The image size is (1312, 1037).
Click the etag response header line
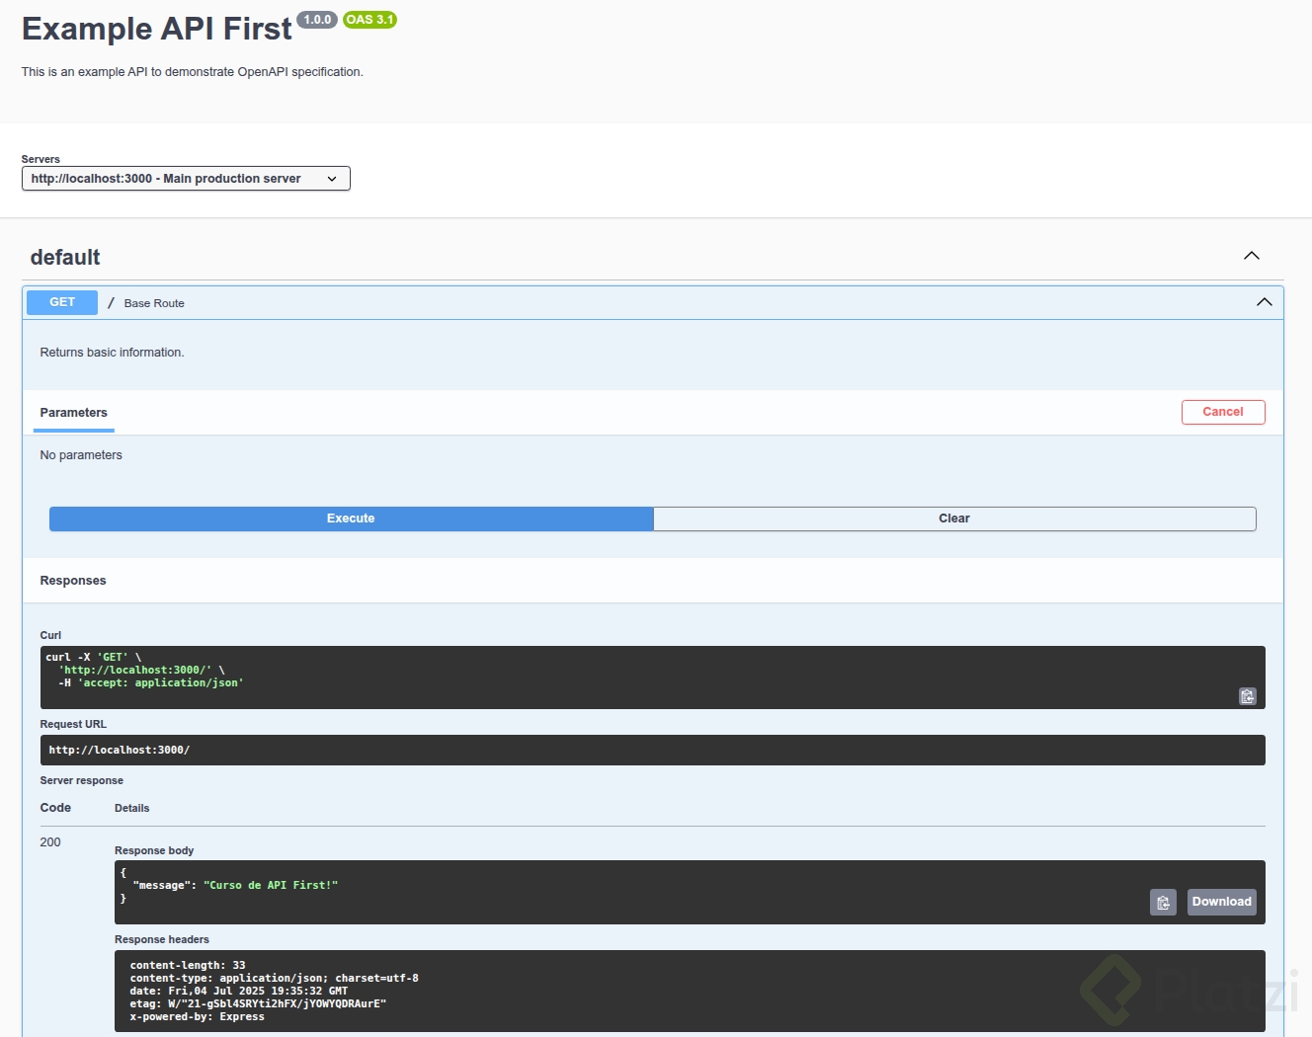coord(258,1003)
